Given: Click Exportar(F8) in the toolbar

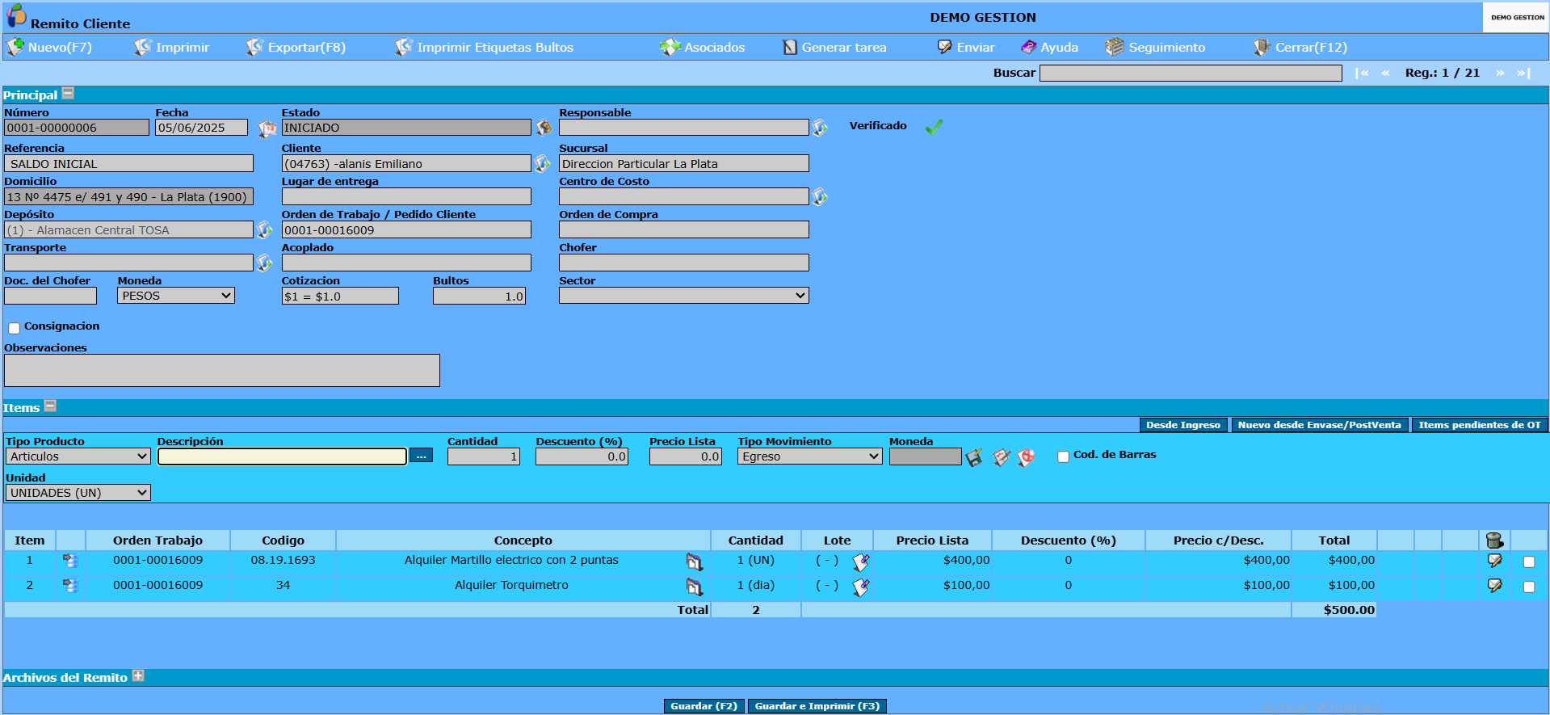Looking at the screenshot, I should (x=296, y=48).
